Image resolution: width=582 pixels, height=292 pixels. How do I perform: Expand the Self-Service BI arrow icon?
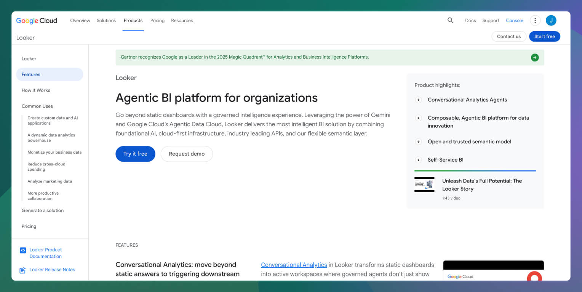tap(418, 160)
